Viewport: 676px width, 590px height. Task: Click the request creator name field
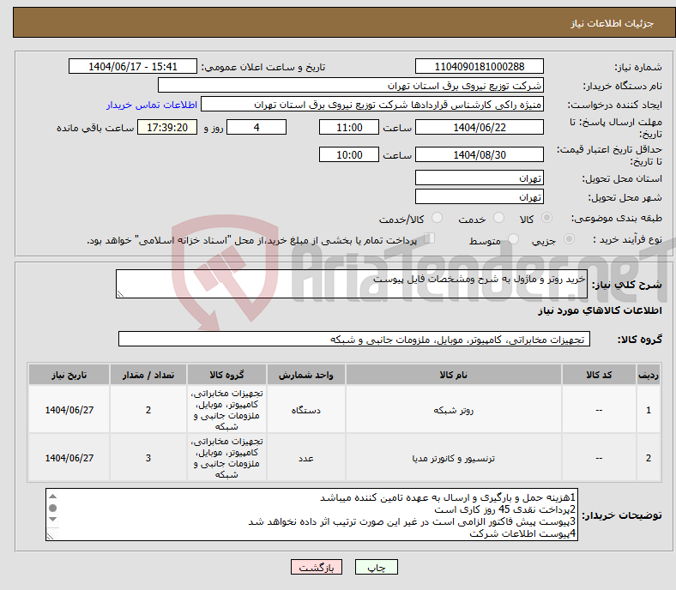click(x=372, y=105)
